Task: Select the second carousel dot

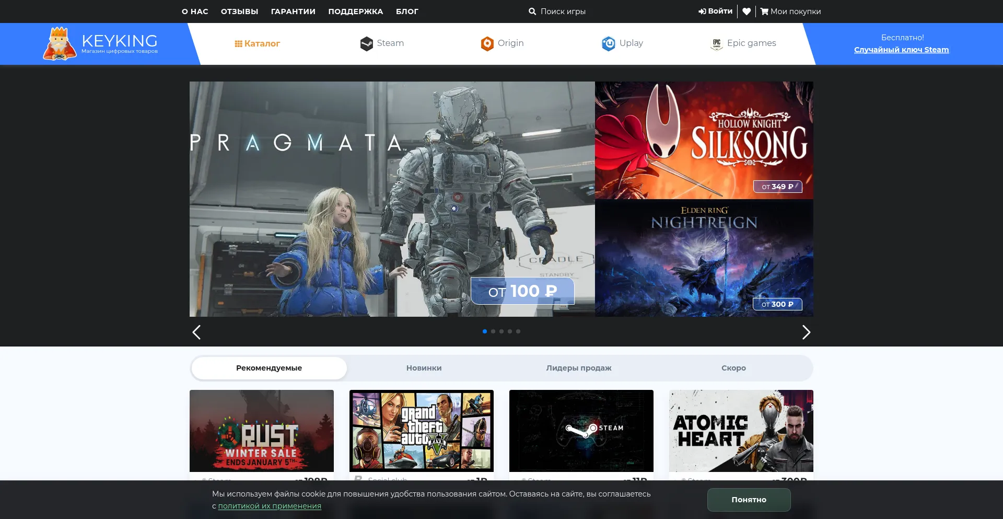Action: coord(493,331)
